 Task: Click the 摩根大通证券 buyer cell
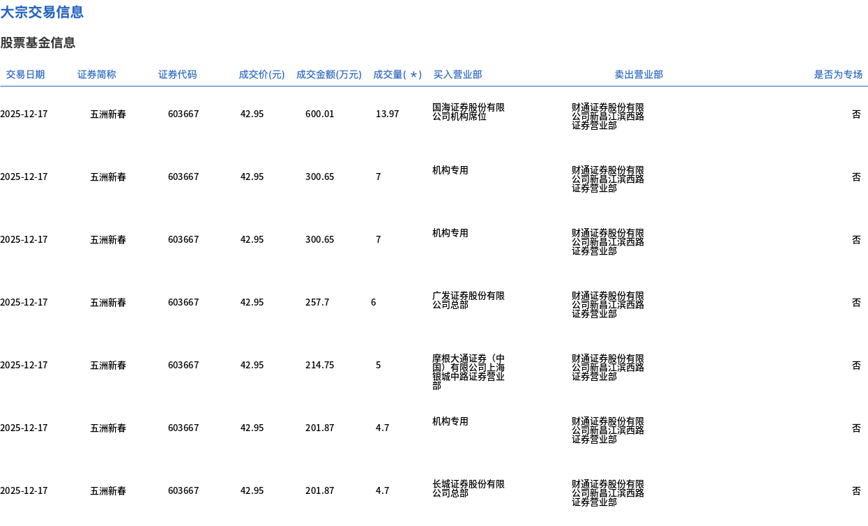(x=469, y=372)
